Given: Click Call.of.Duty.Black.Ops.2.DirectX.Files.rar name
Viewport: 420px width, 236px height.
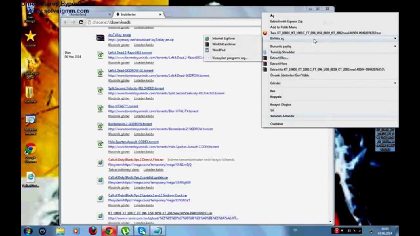Looking at the screenshot, I should click(x=136, y=160).
